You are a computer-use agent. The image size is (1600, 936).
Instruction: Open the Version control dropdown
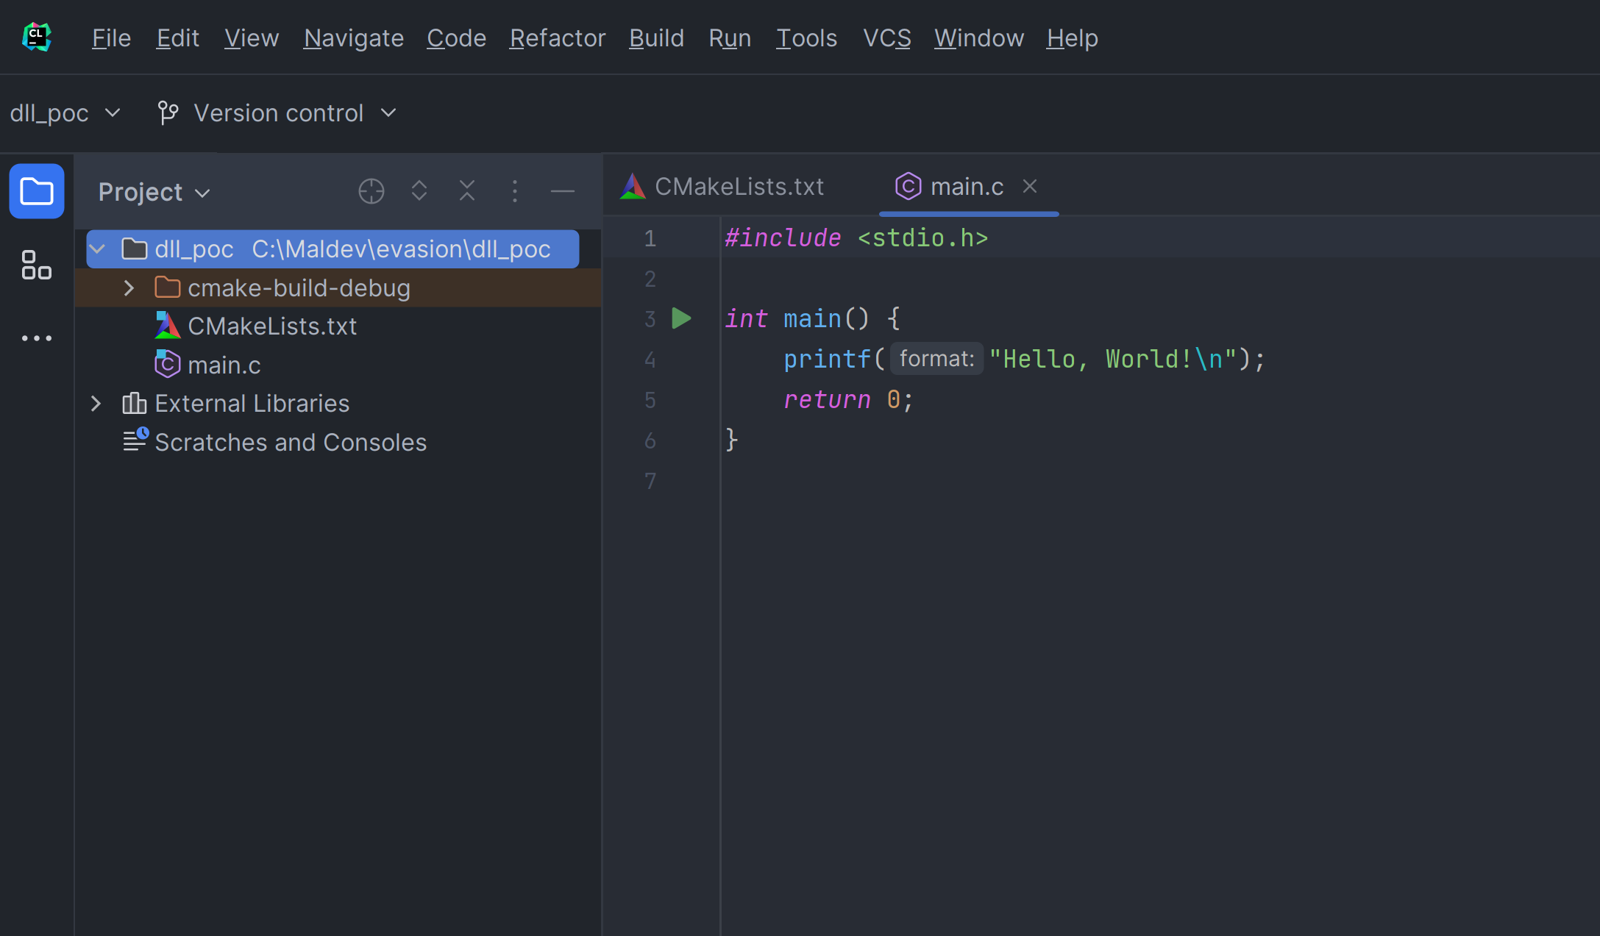tap(278, 113)
